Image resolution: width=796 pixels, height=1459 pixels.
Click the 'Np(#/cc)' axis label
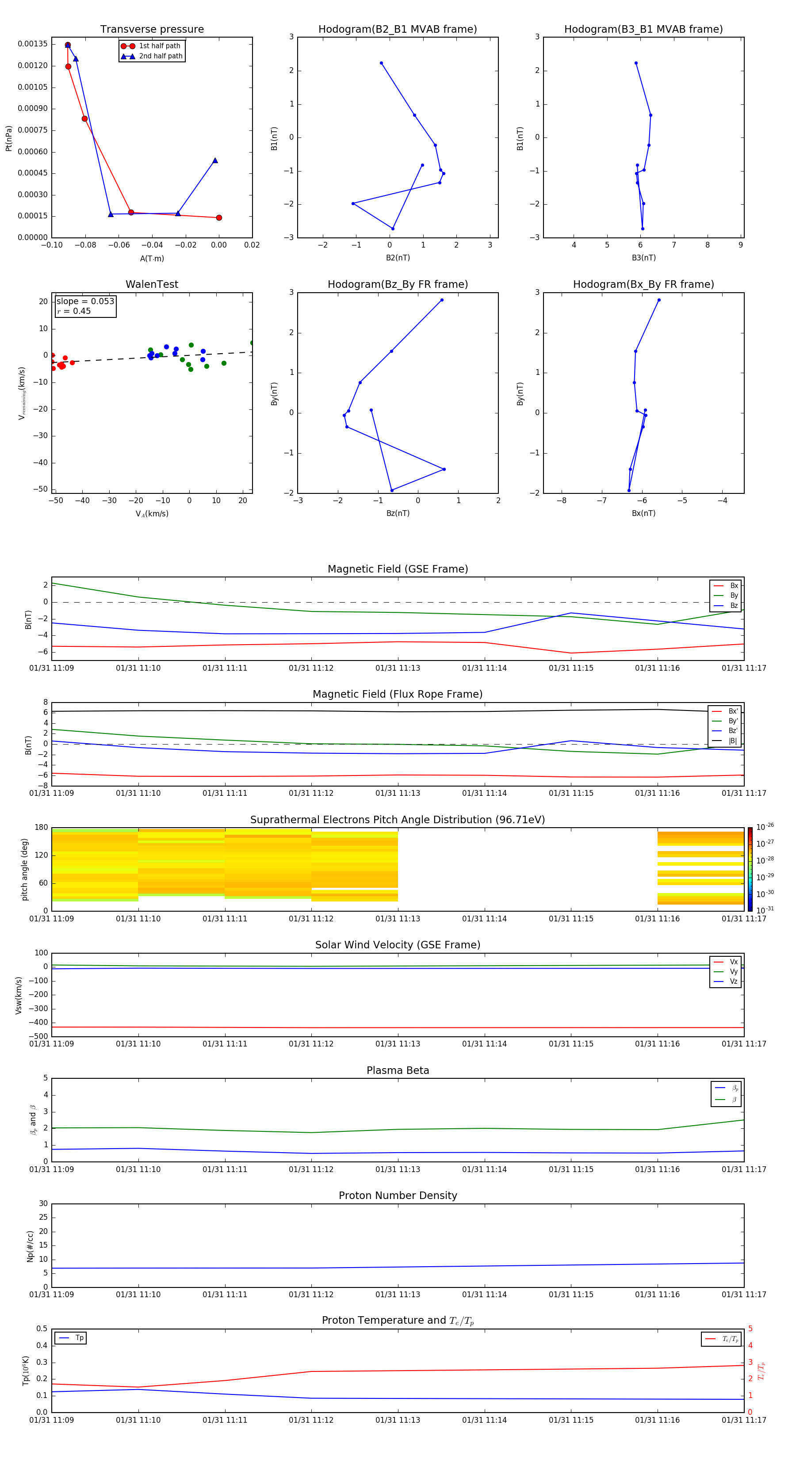[30, 1245]
